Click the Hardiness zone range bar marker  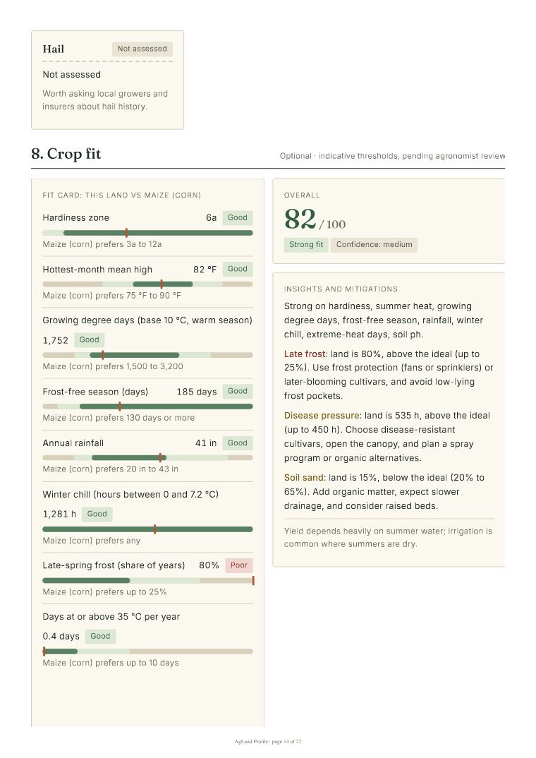click(126, 233)
